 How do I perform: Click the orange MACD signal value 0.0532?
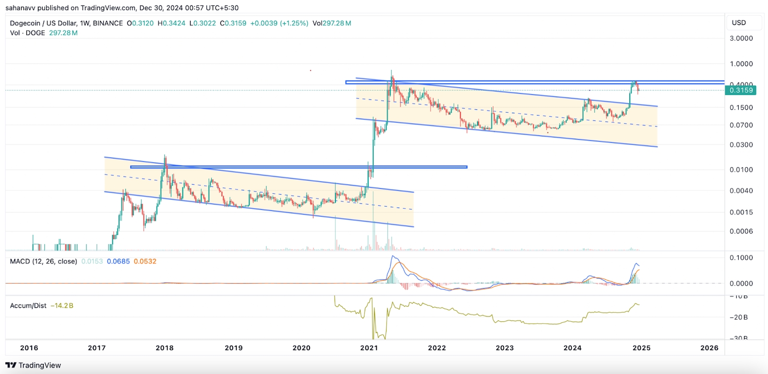pyautogui.click(x=145, y=261)
